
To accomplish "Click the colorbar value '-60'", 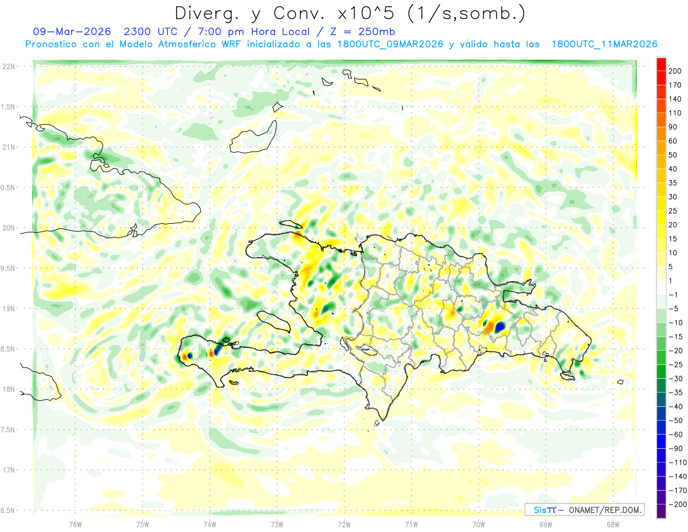I will 675,434.
